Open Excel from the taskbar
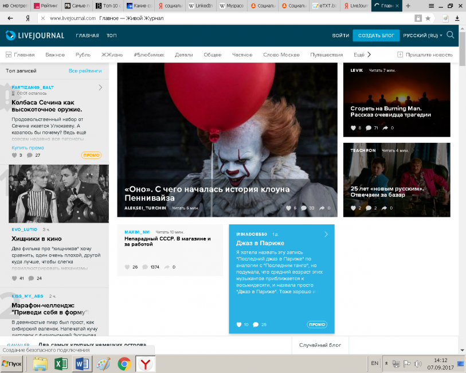The width and height of the screenshot is (466, 373). [61, 364]
